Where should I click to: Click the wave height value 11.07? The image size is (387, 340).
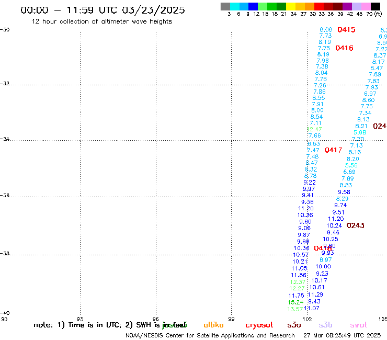312,308
